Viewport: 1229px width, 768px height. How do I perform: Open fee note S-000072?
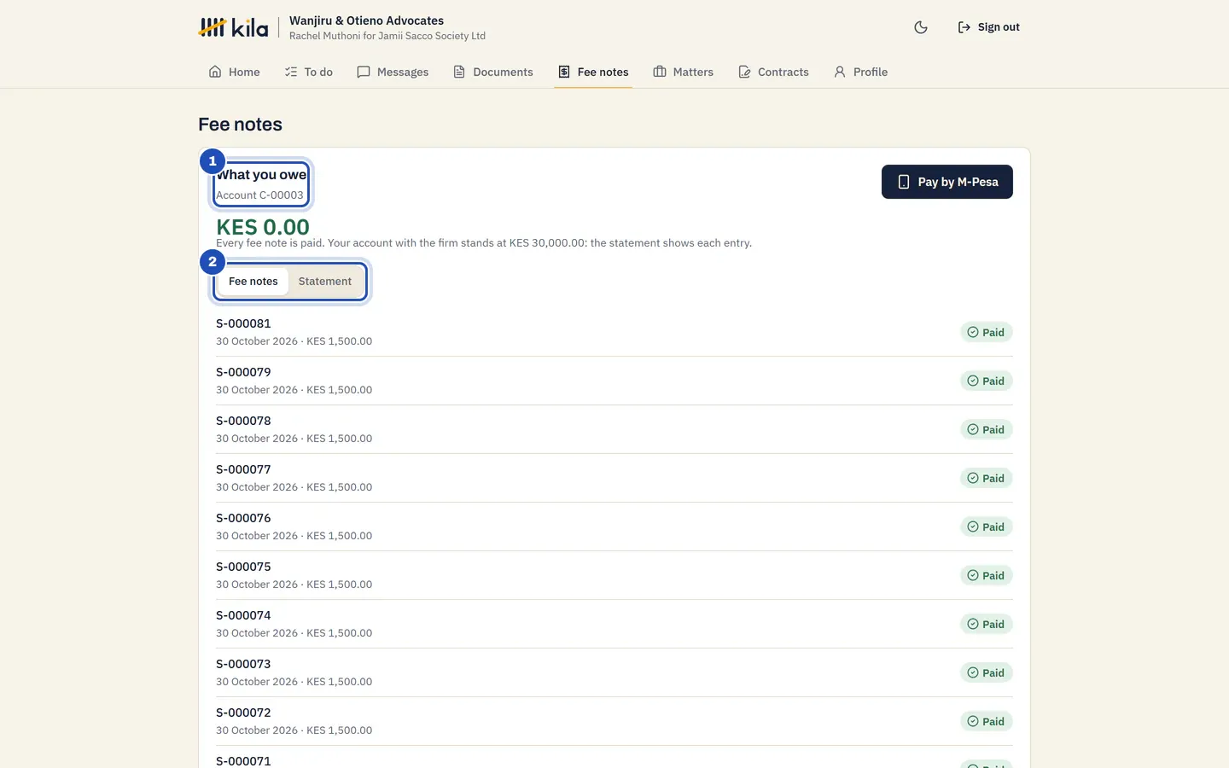pyautogui.click(x=614, y=721)
